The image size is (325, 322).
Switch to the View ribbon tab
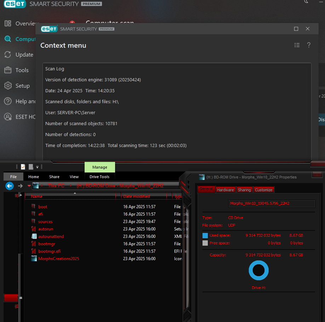(x=74, y=177)
